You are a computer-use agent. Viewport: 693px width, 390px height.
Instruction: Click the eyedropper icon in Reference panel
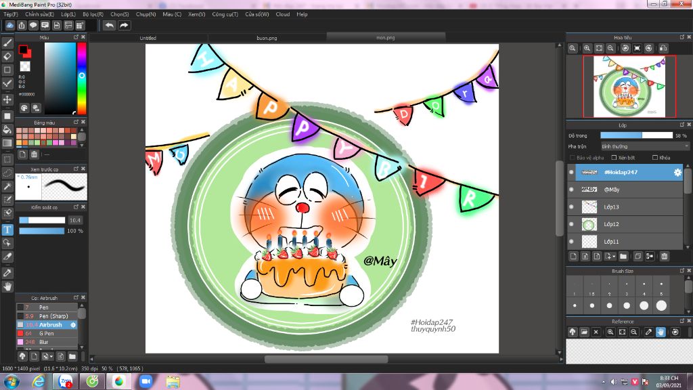coord(648,332)
